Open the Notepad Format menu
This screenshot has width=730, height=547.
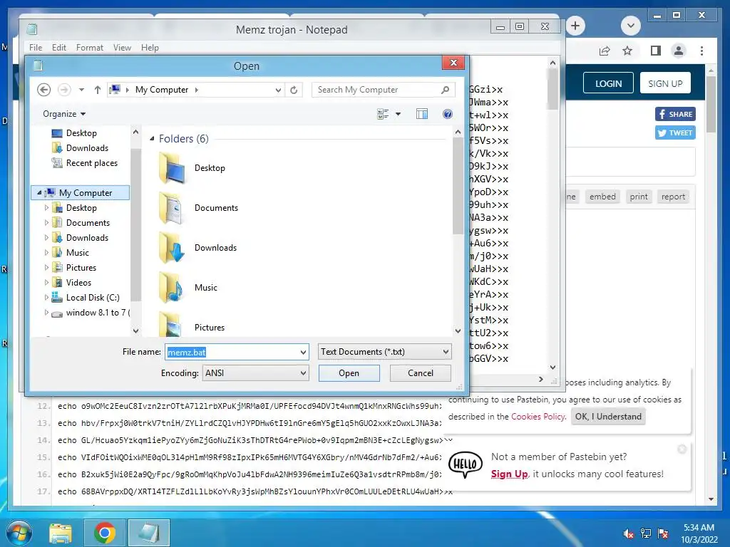[x=90, y=48]
